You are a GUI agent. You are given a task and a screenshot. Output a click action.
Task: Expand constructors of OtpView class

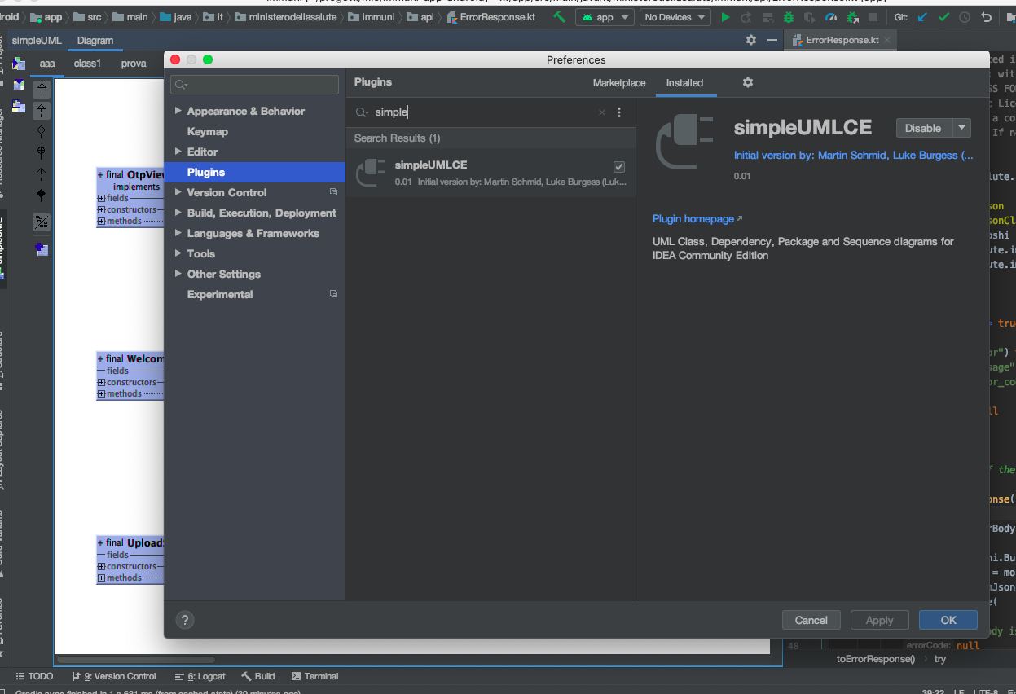pyautogui.click(x=102, y=209)
